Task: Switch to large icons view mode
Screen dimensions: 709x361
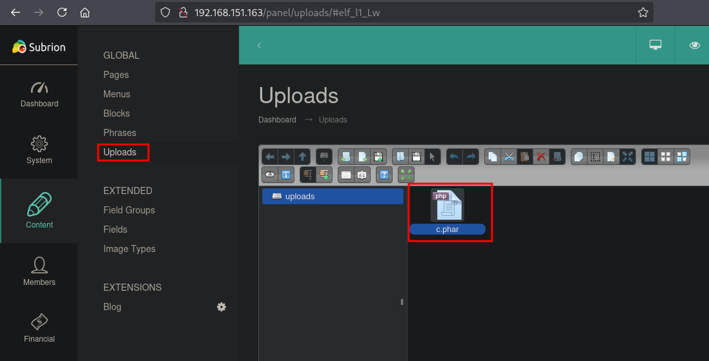Action: pyautogui.click(x=650, y=157)
